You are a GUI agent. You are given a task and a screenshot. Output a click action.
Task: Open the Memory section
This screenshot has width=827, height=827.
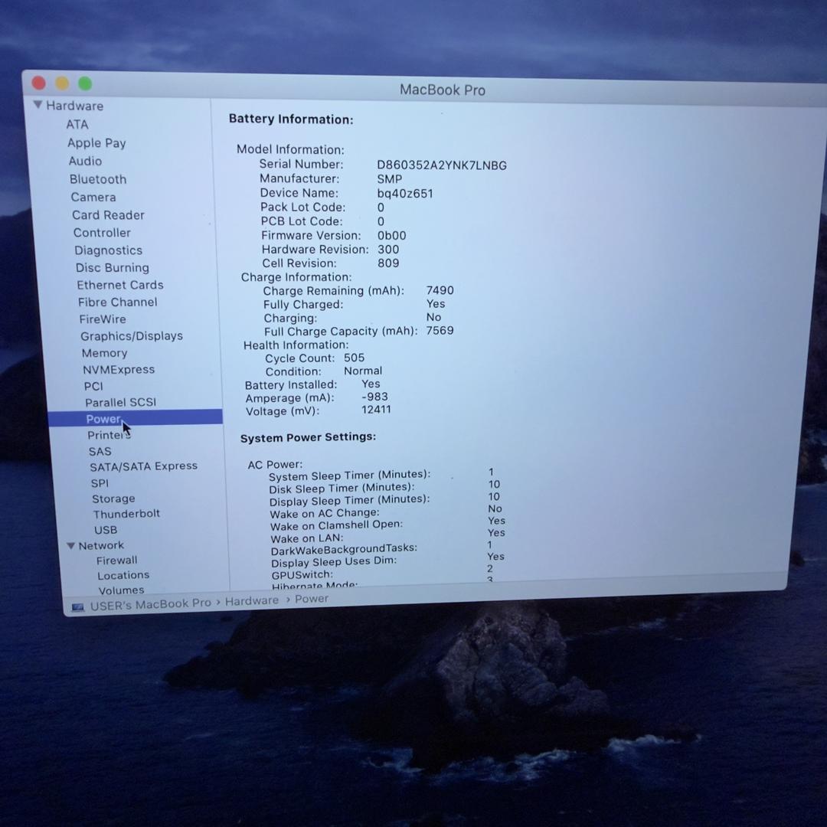(x=104, y=353)
